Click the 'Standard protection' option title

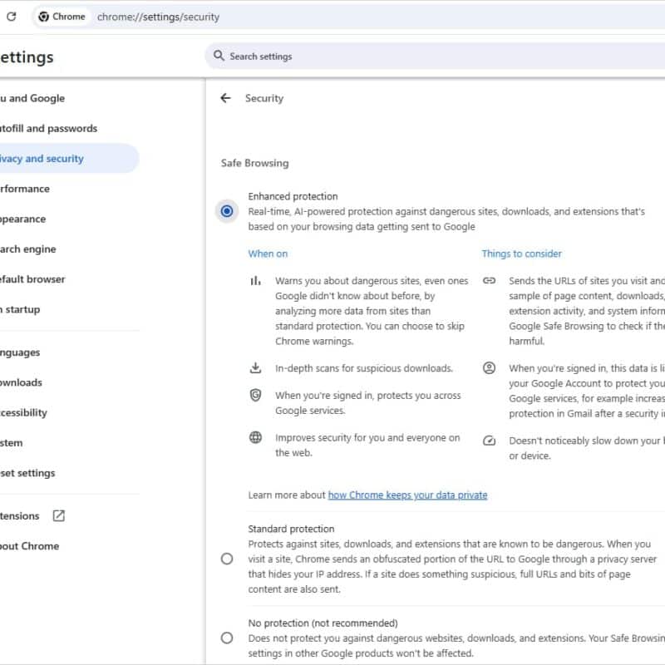292,529
